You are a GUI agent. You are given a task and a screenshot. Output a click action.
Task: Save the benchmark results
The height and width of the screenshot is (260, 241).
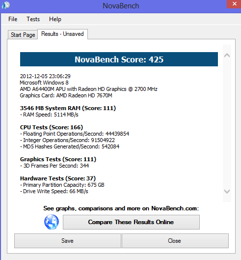tap(68, 241)
